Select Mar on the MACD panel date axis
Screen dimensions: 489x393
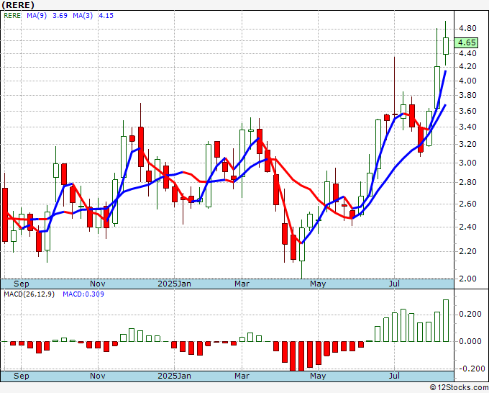242,376
